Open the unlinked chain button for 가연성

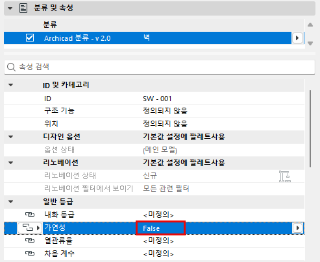[30, 228]
